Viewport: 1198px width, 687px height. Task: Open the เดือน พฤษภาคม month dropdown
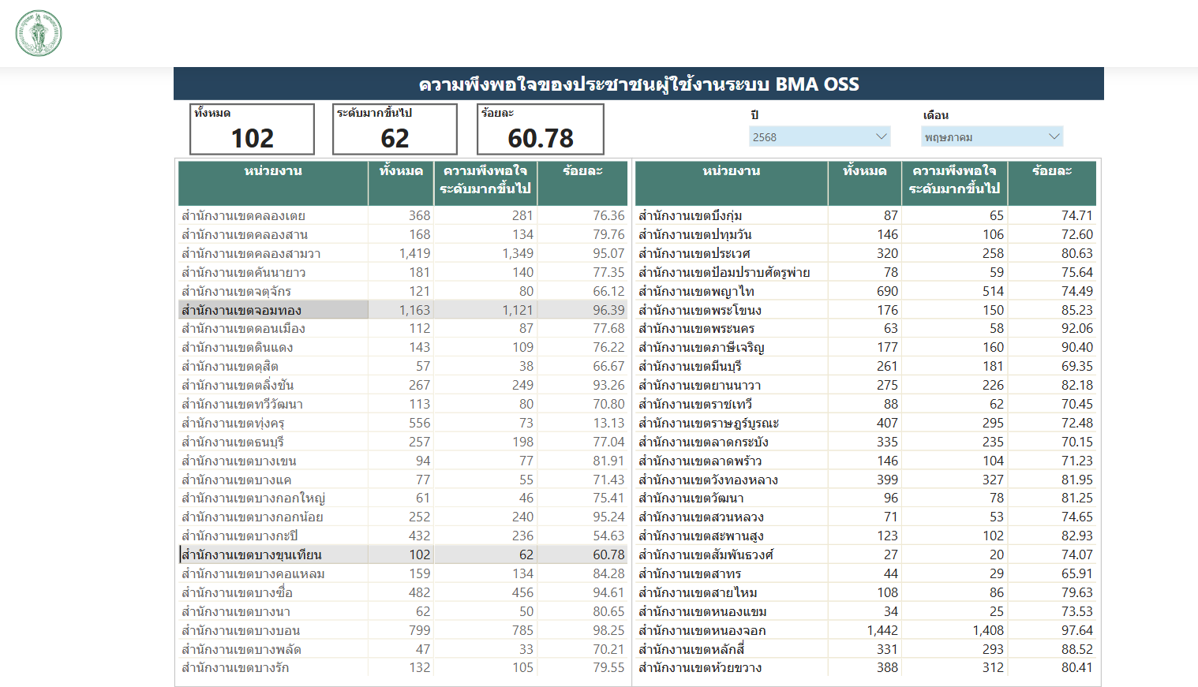992,136
